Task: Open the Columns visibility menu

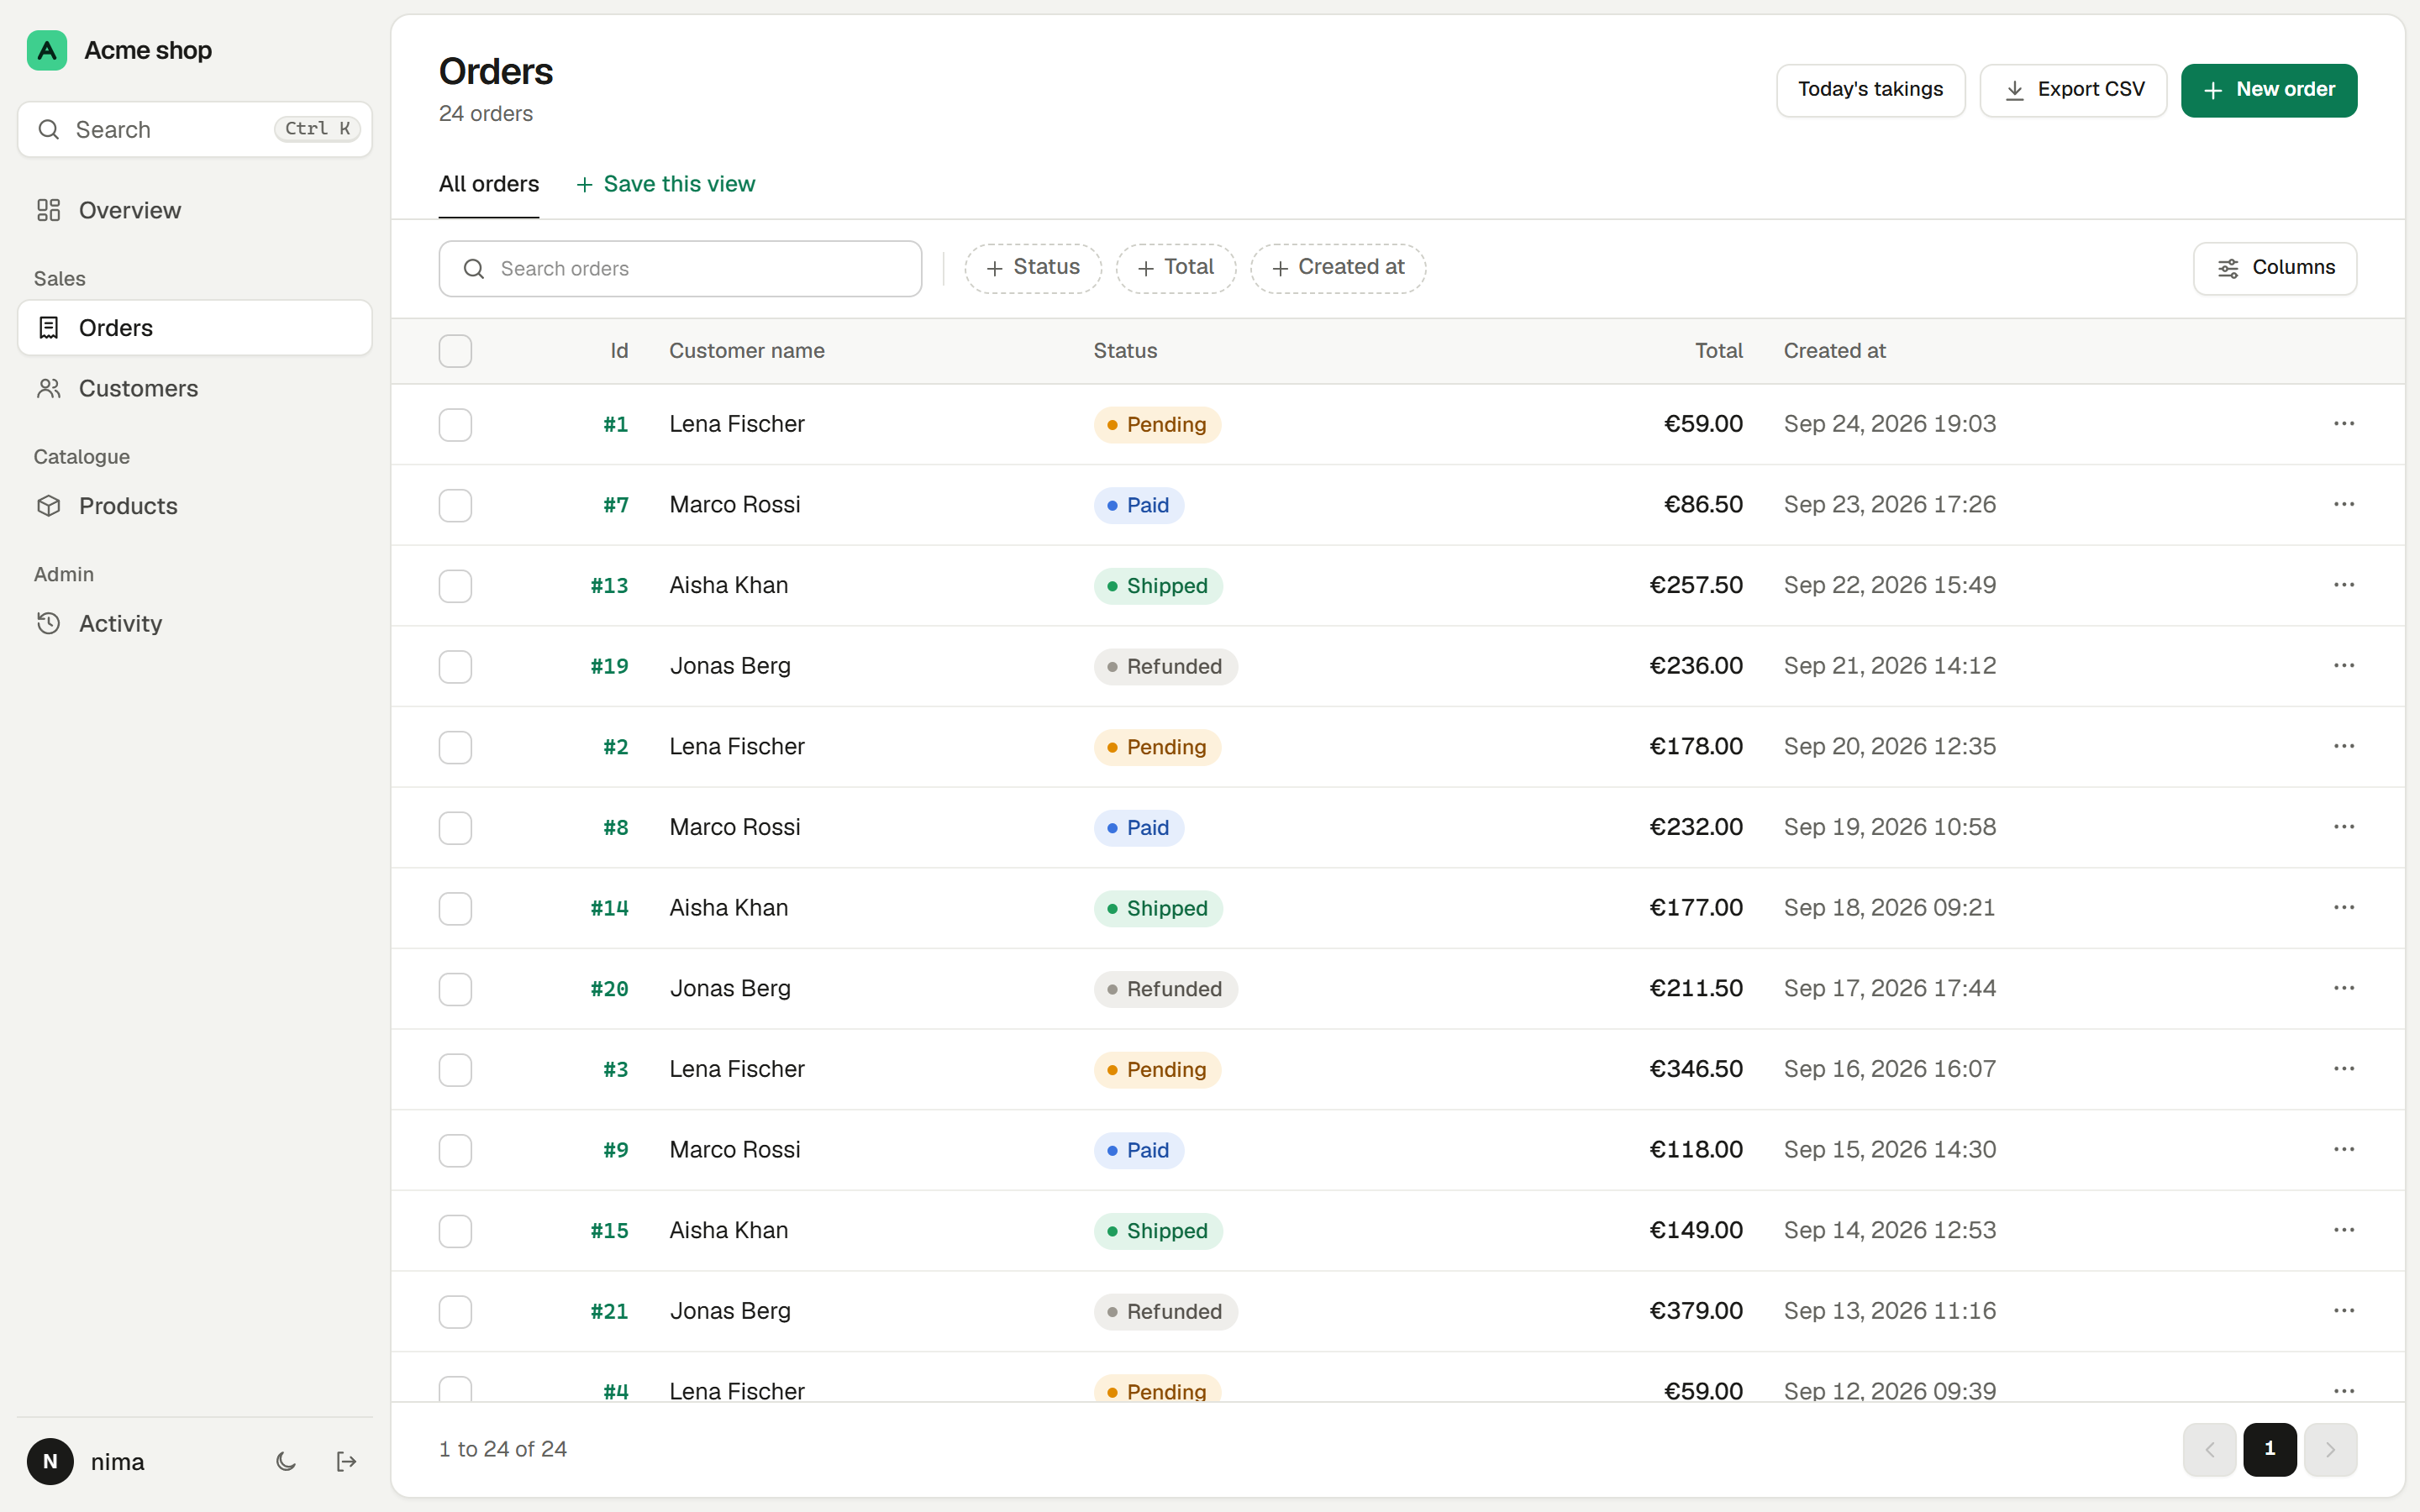Action: click(x=2275, y=268)
